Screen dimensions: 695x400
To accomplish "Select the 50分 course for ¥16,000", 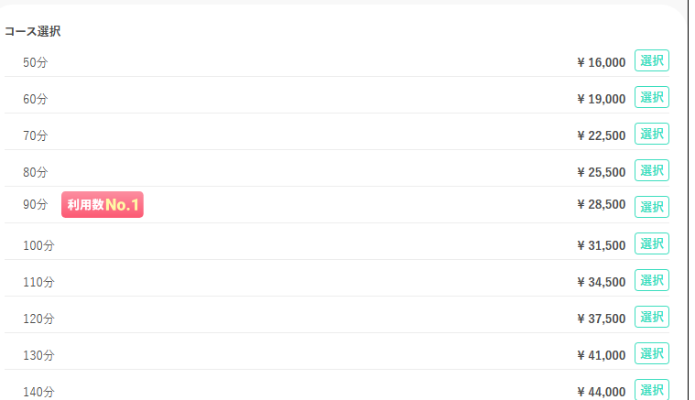I will tap(651, 61).
